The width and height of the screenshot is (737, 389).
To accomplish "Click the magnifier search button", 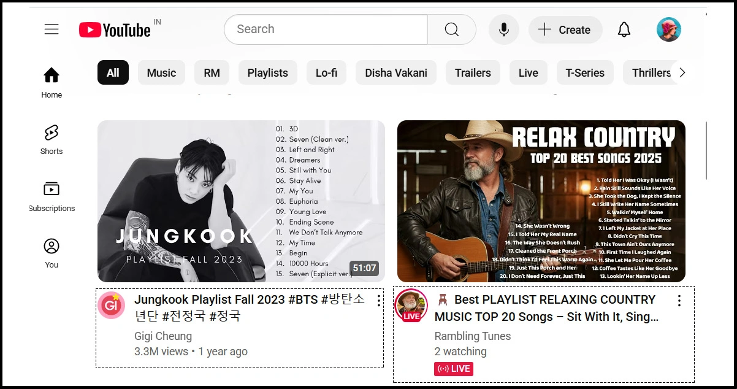I will 451,29.
